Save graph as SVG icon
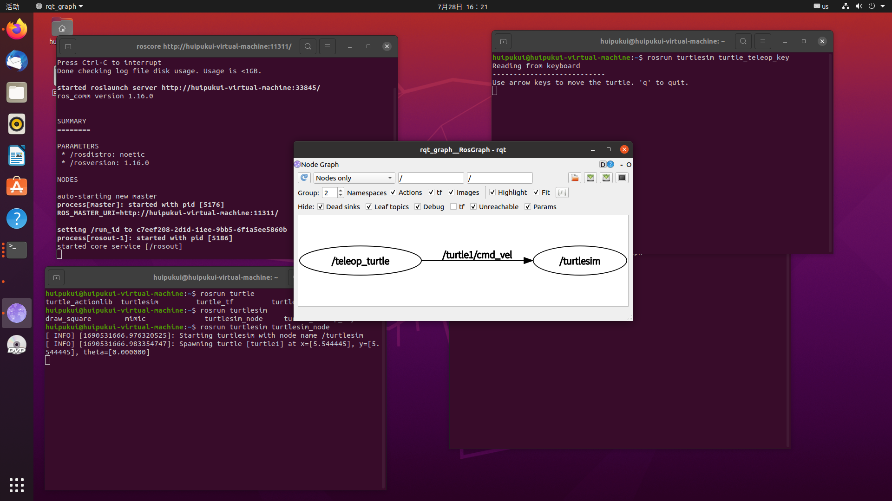 tap(606, 178)
